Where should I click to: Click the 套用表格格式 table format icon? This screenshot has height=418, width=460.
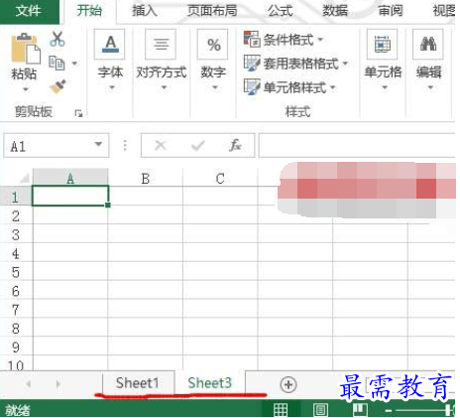[252, 63]
